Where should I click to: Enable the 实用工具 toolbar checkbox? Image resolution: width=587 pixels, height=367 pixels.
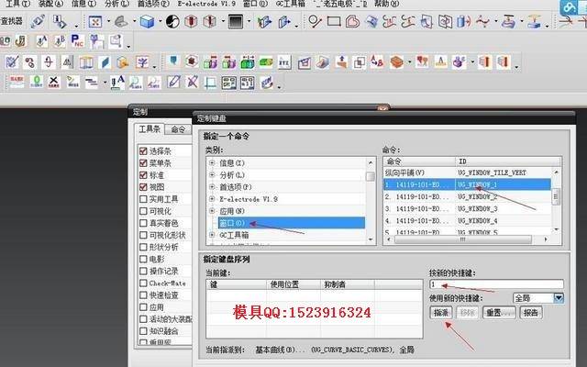[x=143, y=199]
